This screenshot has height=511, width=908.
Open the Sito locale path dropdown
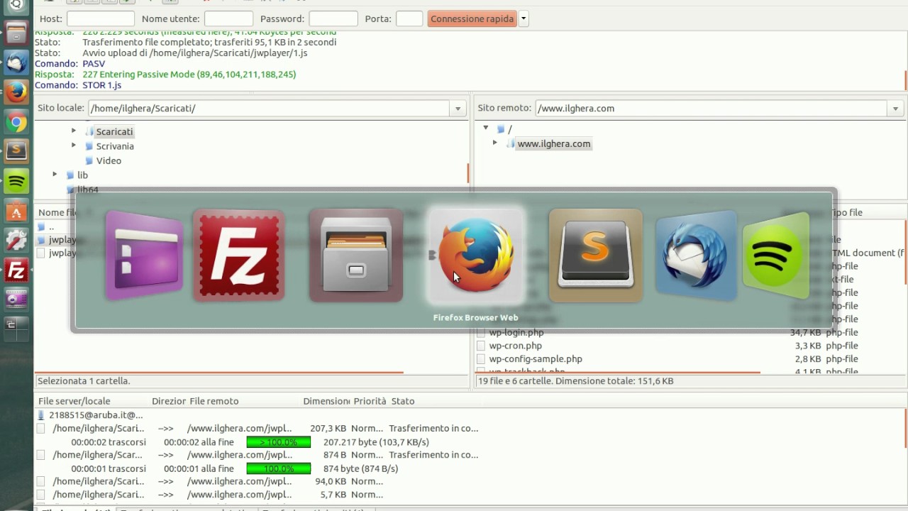pos(458,109)
